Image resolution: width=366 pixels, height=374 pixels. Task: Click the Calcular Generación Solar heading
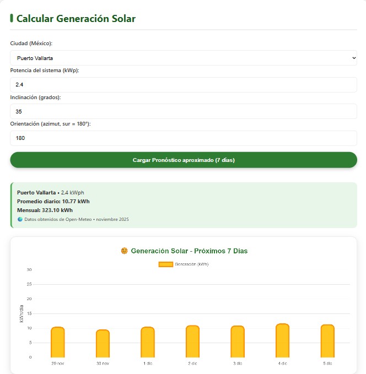(x=76, y=19)
